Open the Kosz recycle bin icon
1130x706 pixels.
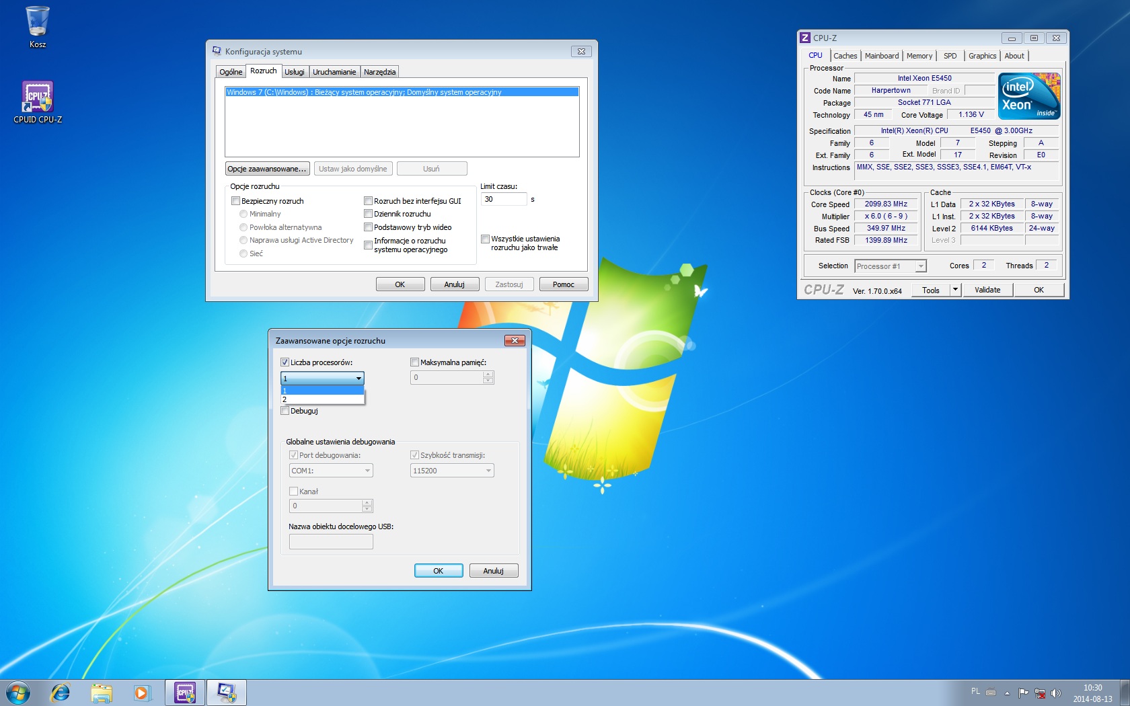point(38,27)
